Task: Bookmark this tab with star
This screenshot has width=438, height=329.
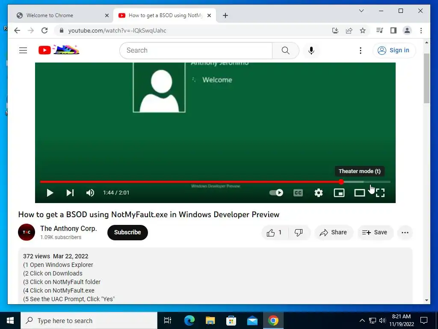Action: pos(363,30)
